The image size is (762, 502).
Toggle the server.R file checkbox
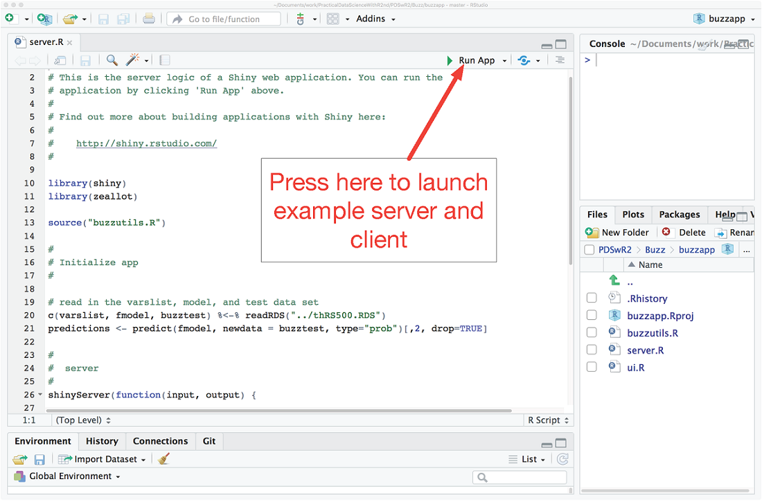(x=592, y=350)
